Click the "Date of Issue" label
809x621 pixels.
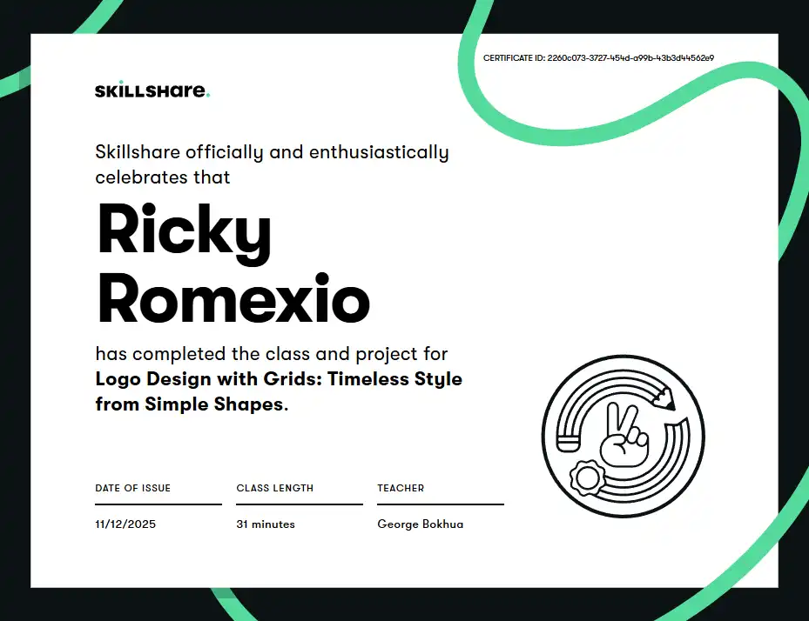(x=132, y=488)
